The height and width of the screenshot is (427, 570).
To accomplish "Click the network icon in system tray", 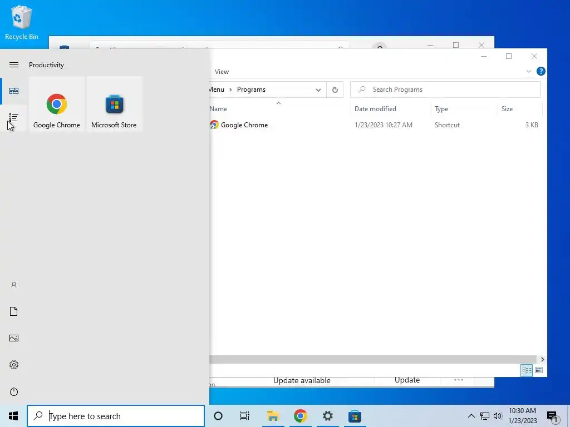I will tap(485, 416).
